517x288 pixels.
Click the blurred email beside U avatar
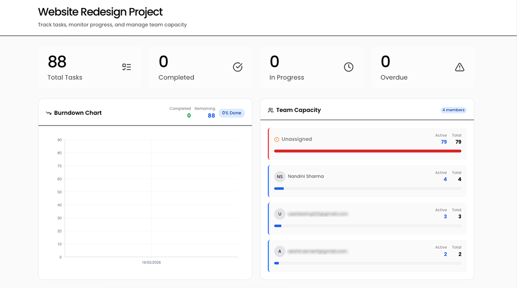pyautogui.click(x=318, y=214)
